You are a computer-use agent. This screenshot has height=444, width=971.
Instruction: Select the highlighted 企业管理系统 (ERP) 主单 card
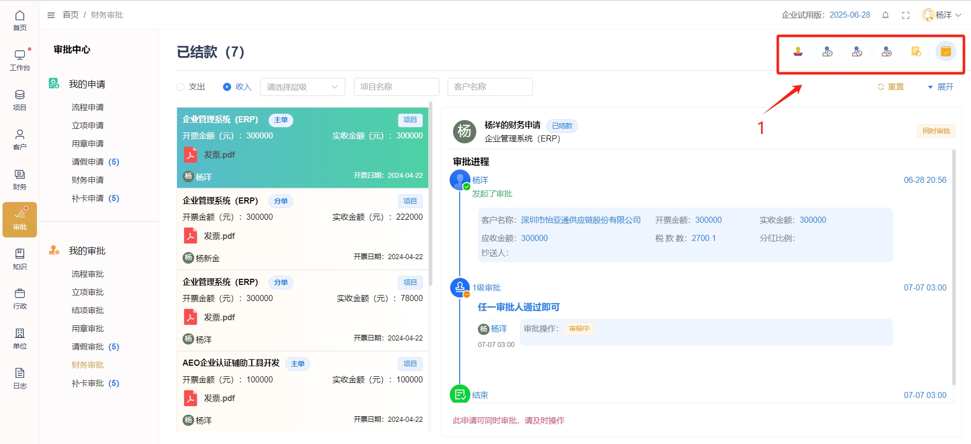coord(302,147)
